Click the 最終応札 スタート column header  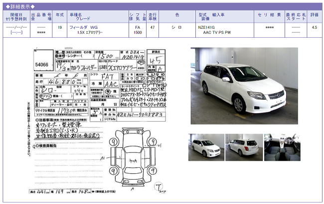click(296, 17)
